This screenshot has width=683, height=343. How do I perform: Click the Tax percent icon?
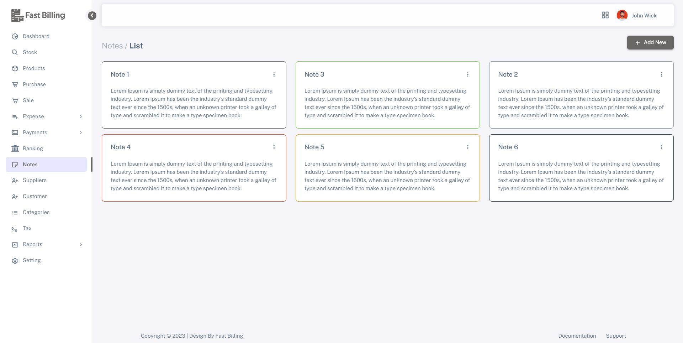[14, 229]
